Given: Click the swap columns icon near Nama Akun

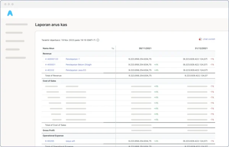Looking at the screenshot, I should pos(113,48).
